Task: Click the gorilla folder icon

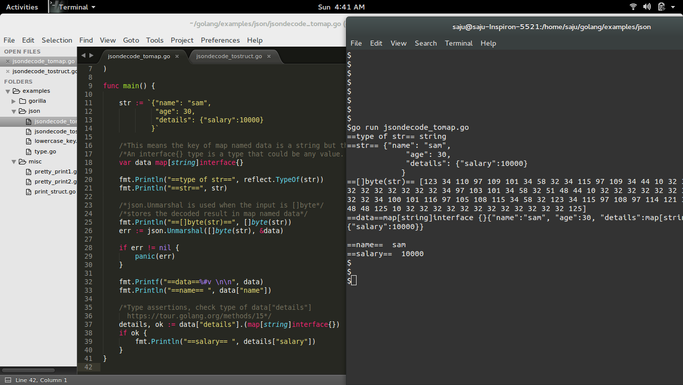Action: [x=22, y=101]
